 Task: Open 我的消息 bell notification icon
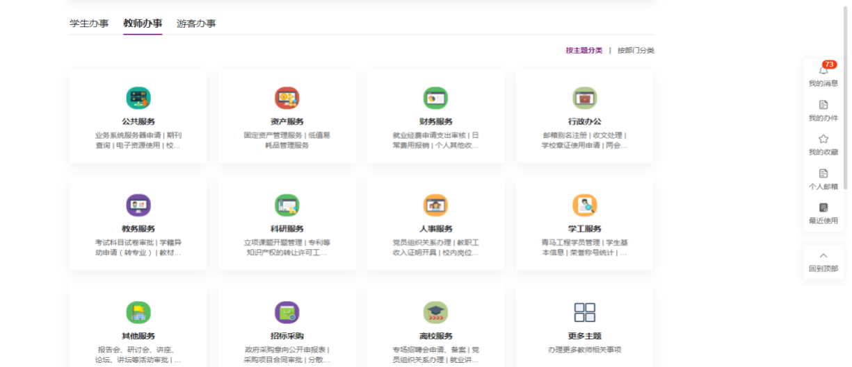[823, 70]
